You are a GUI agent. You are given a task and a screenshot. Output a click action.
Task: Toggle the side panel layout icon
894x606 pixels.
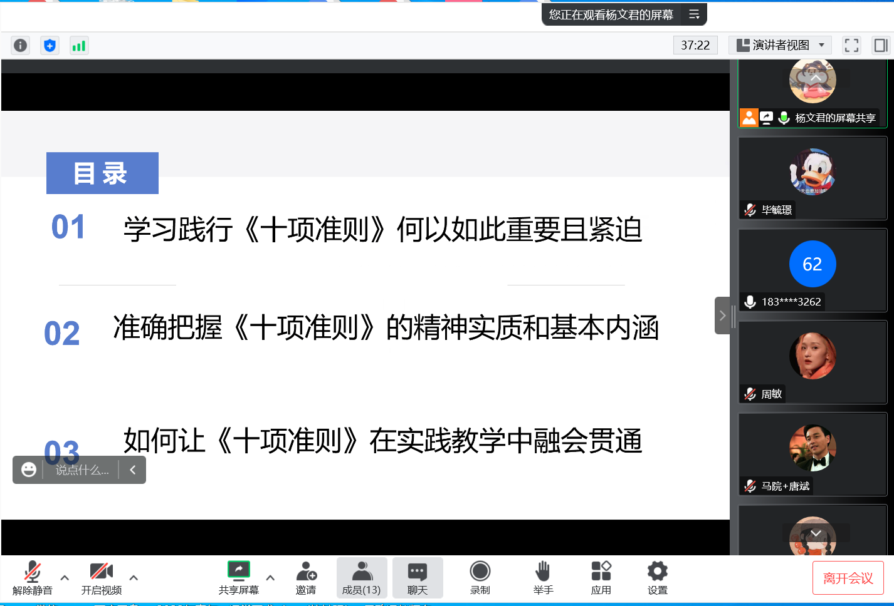881,45
